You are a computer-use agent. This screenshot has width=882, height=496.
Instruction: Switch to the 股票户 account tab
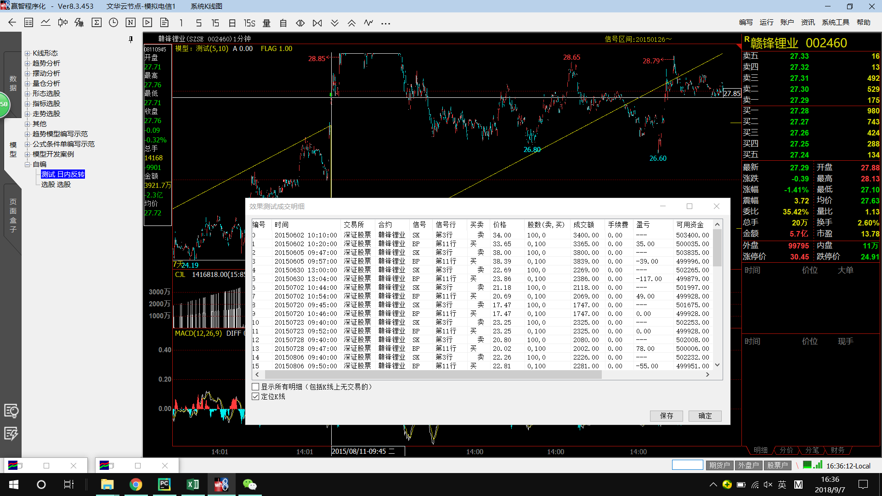[777, 465]
